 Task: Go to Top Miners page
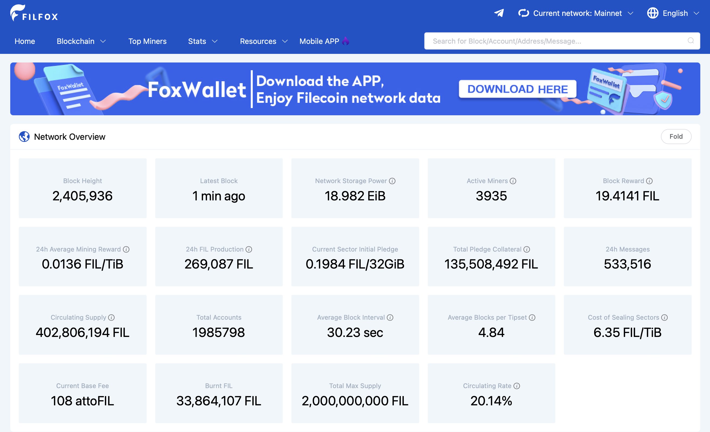pos(147,41)
